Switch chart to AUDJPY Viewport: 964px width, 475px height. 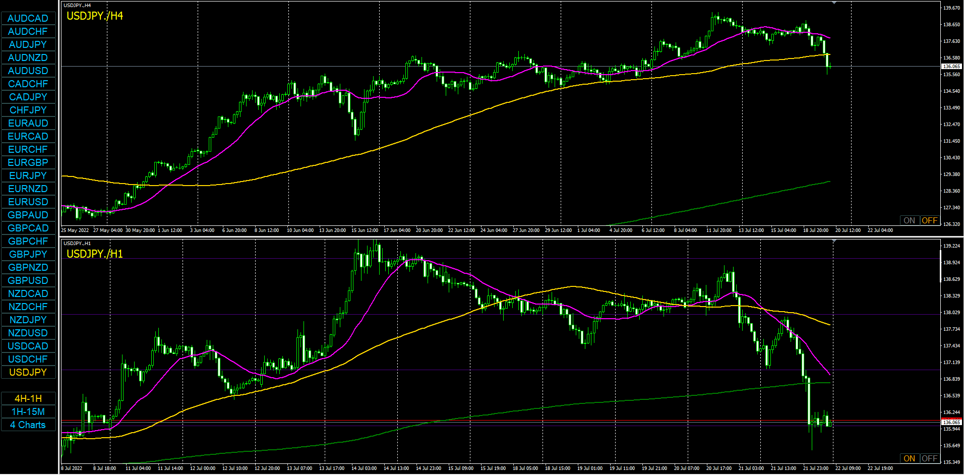point(28,44)
